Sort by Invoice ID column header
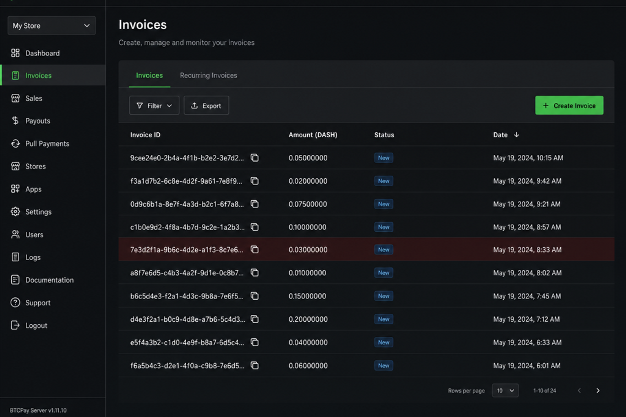The height and width of the screenshot is (417, 626). pos(145,135)
